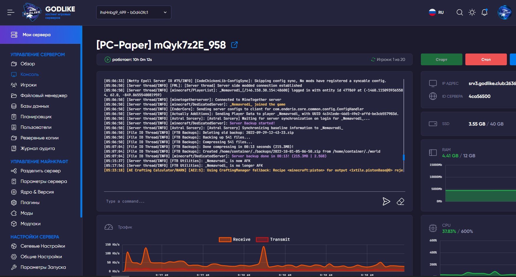Click the Журнал аудита icon
Viewport: 516px width, 277px height.
coord(14,148)
